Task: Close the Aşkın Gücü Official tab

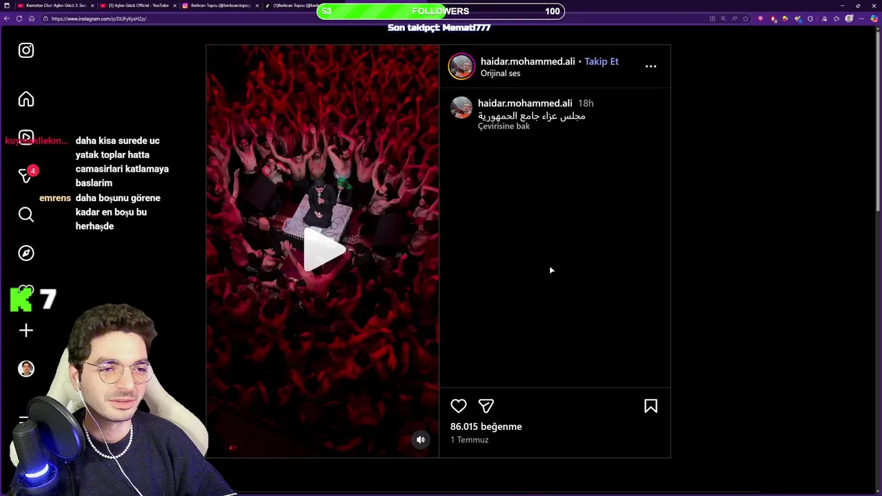Action: click(x=175, y=6)
